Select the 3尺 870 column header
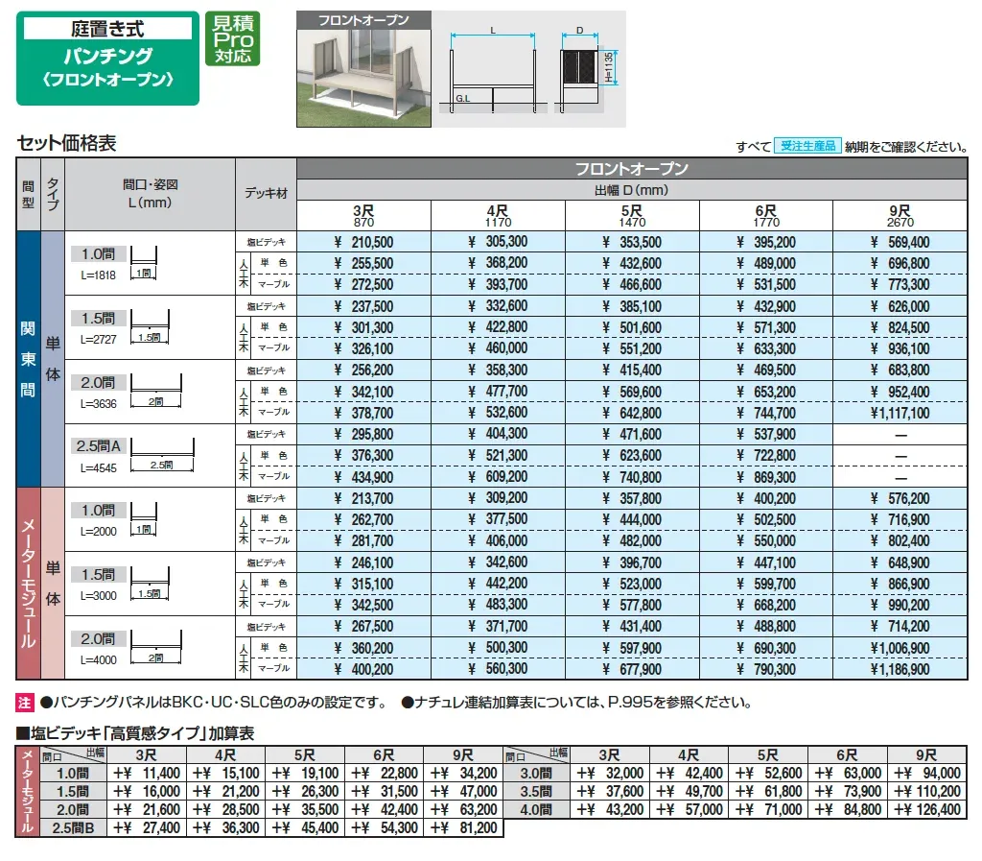The height and width of the screenshot is (861, 982). coord(364,217)
